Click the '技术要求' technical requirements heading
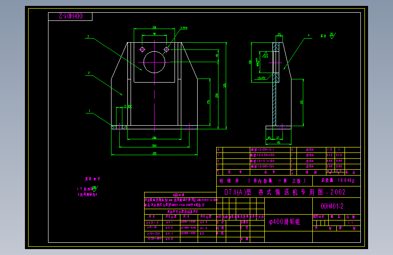Image resolution: width=393 pixels, height=255 pixels. click(x=92, y=179)
